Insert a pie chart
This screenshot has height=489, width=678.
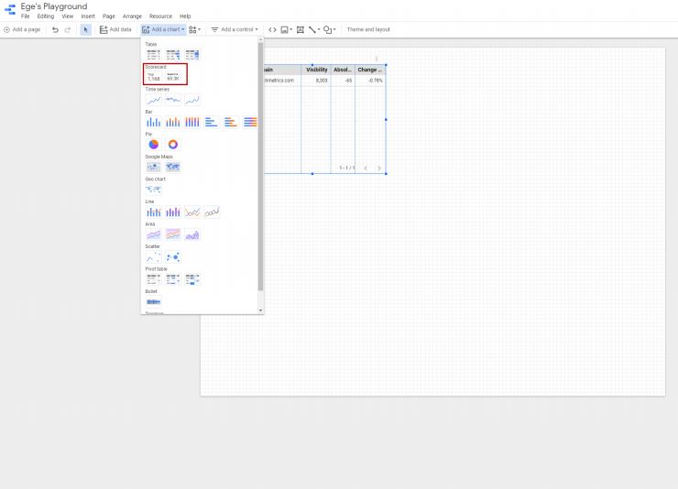154,145
